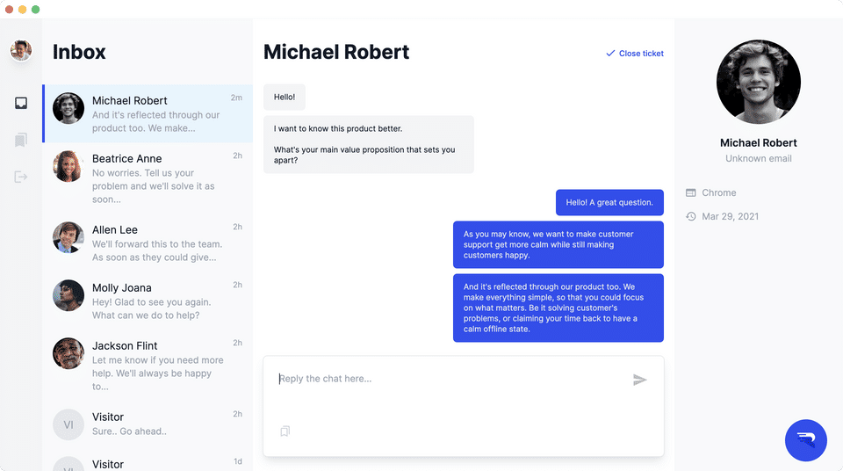The width and height of the screenshot is (843, 471).
Task: Click Jackson Flint's avatar photo
Action: [68, 353]
